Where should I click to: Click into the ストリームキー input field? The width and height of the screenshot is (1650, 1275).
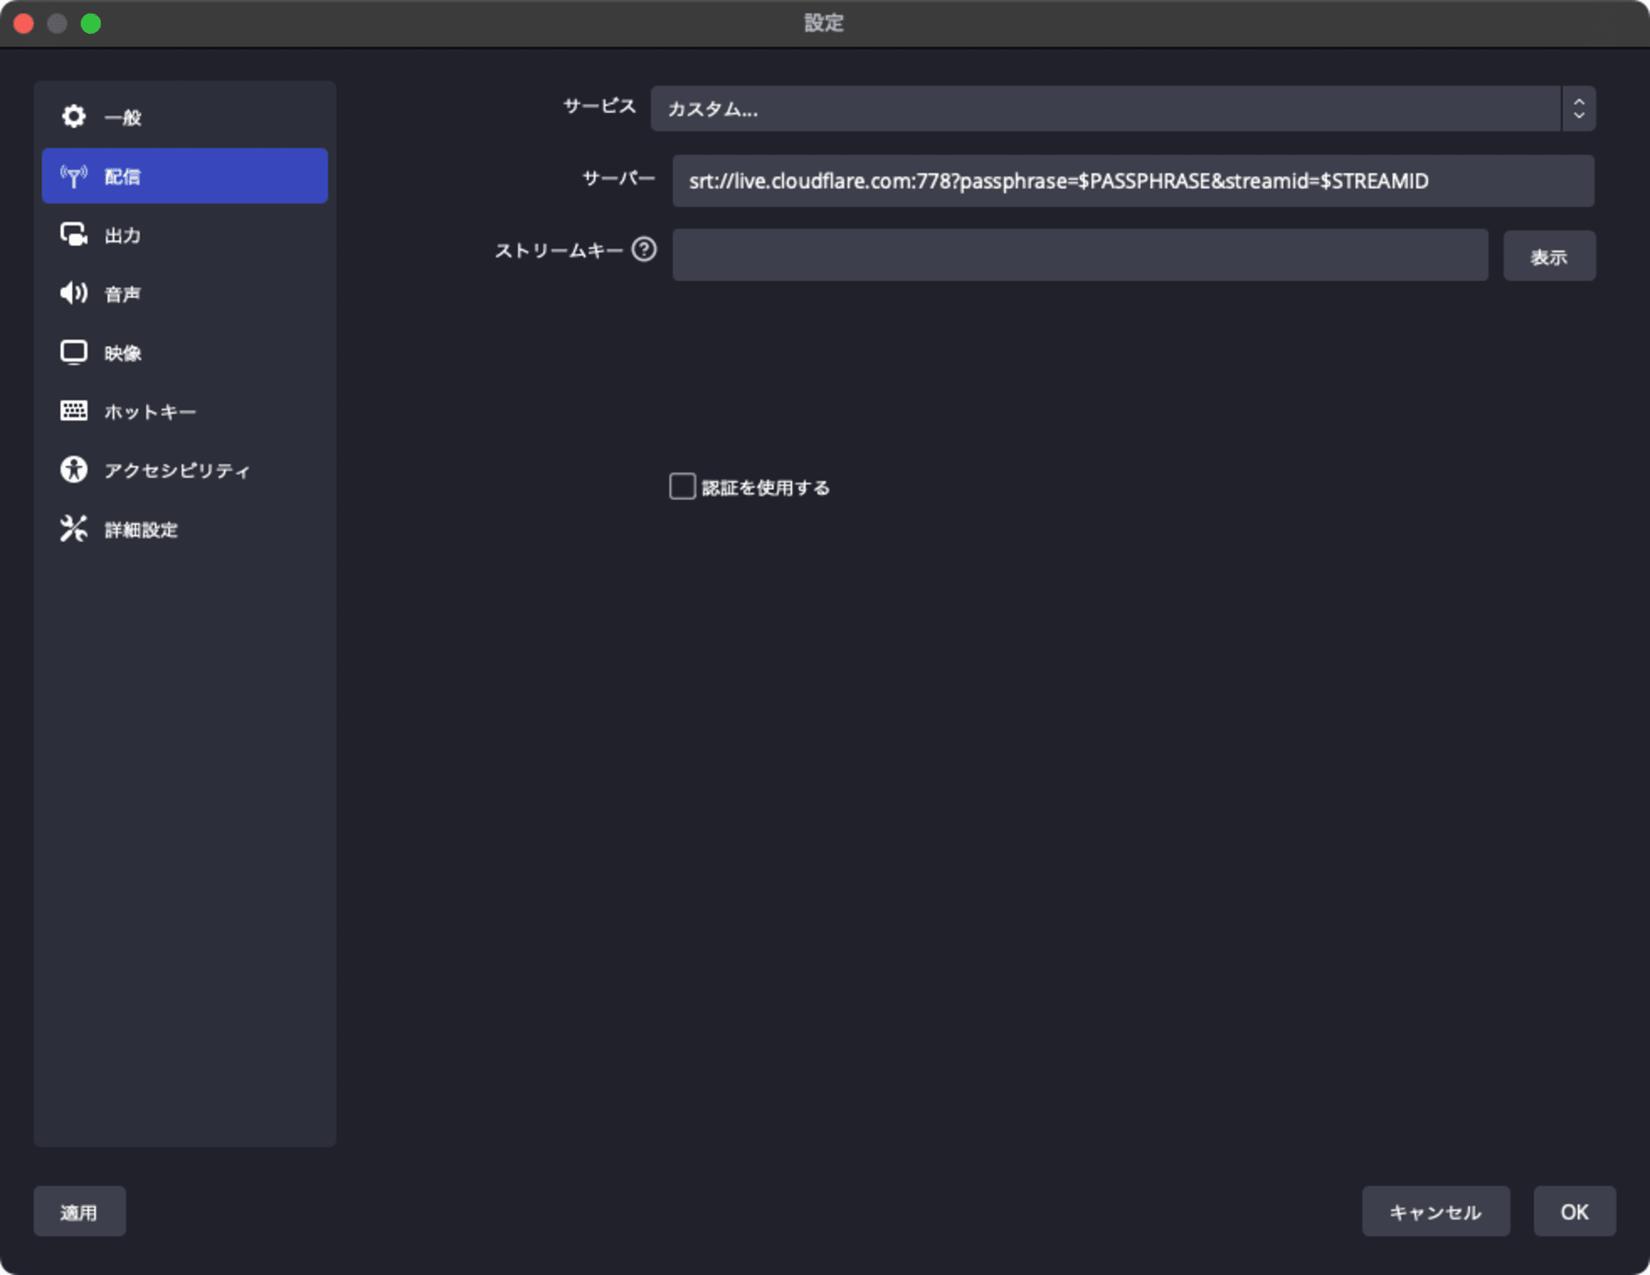point(1080,255)
